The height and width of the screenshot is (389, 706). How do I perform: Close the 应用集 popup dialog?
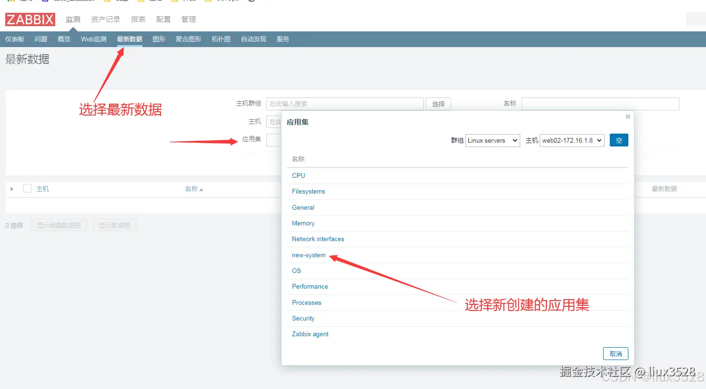pos(628,117)
